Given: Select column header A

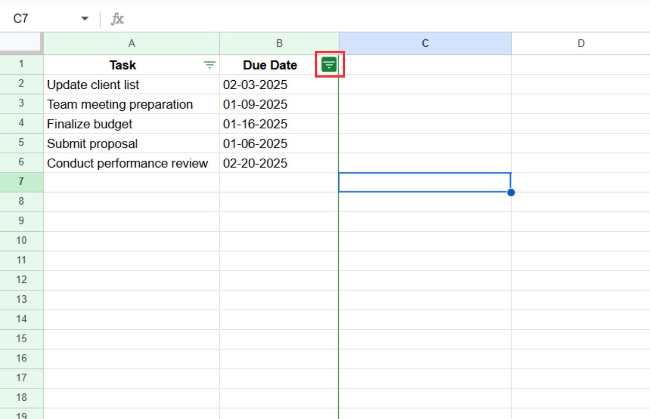Looking at the screenshot, I should click(132, 43).
